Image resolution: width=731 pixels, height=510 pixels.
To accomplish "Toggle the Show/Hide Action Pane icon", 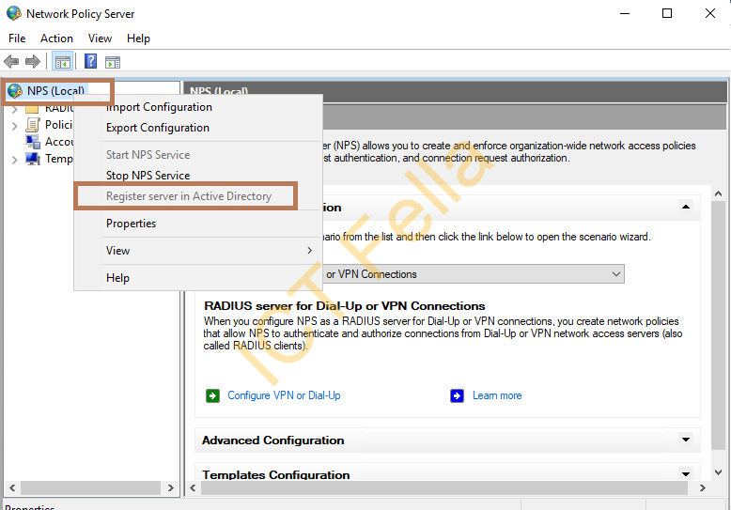I will click(113, 62).
